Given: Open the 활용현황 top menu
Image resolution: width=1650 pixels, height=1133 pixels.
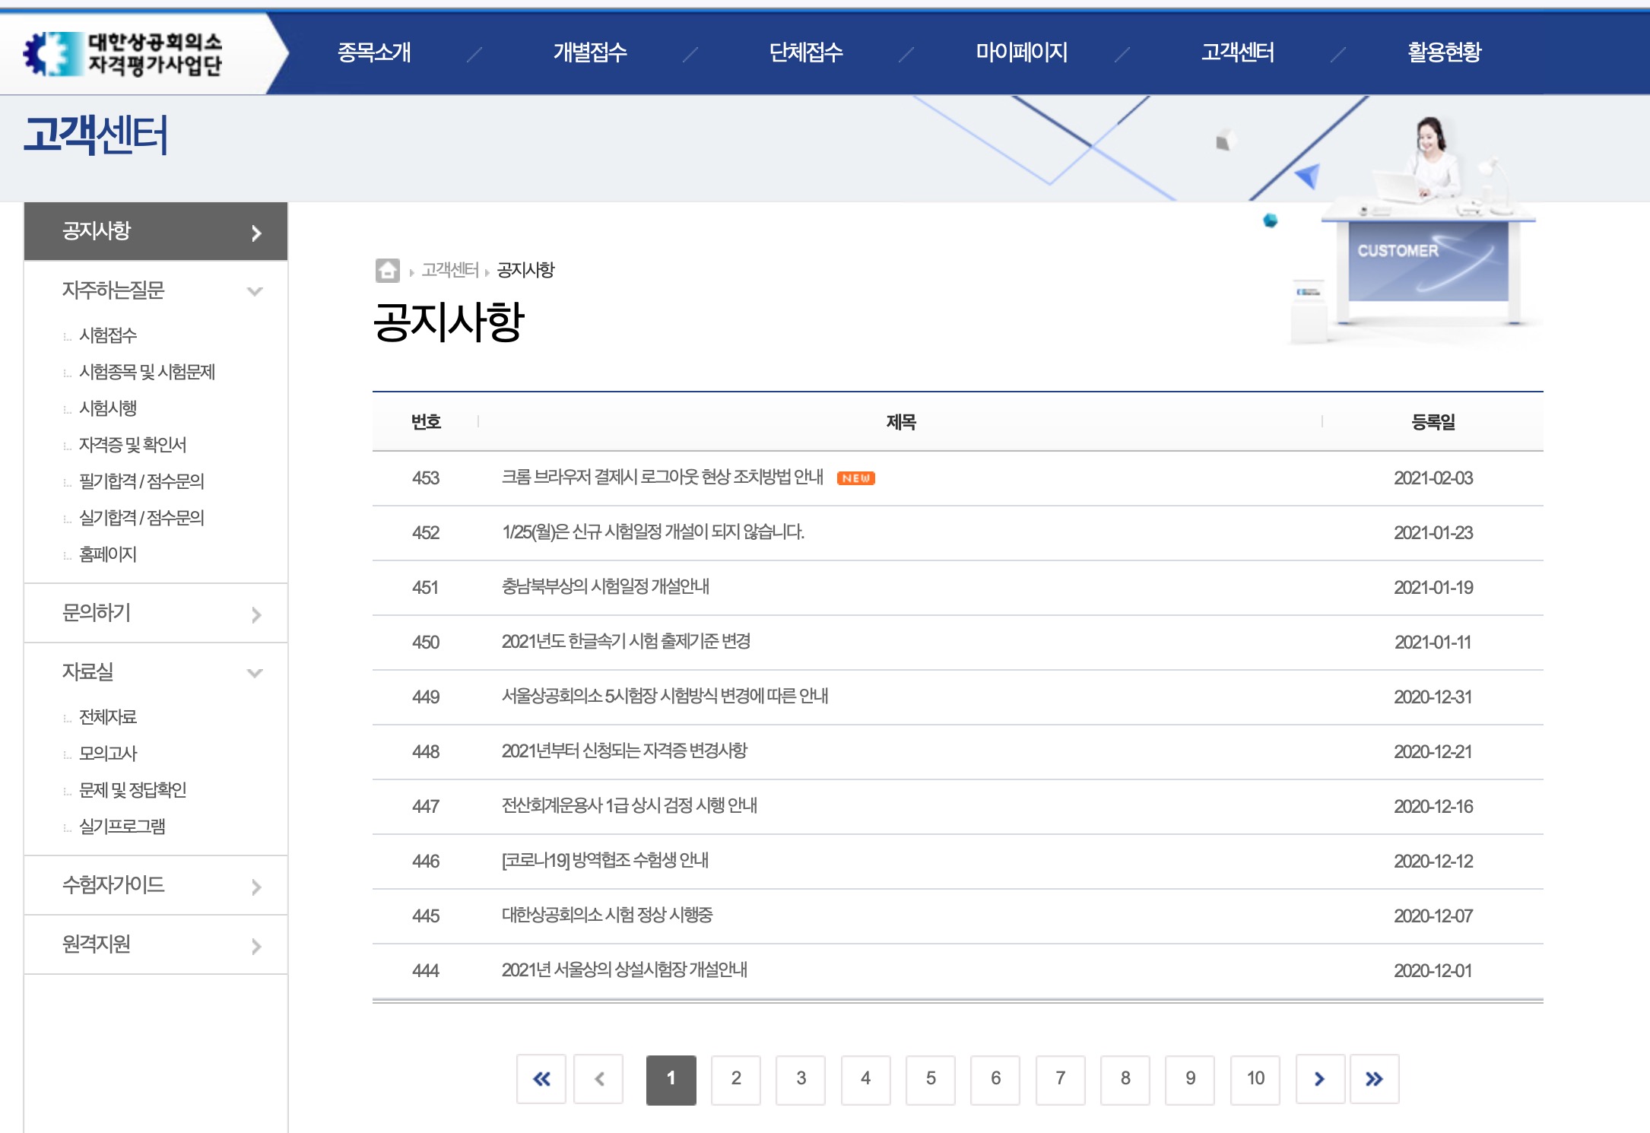Looking at the screenshot, I should (1444, 52).
